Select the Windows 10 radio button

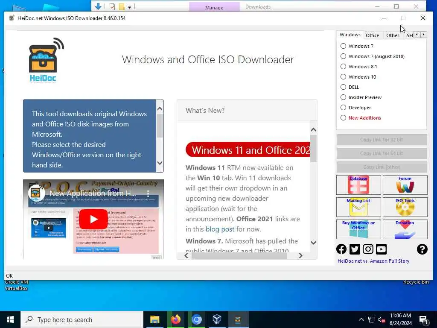(344, 77)
